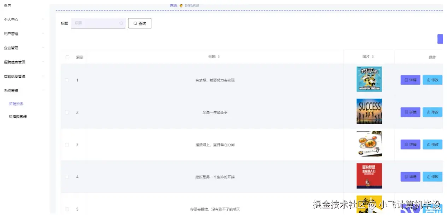Click the title 挫折路上，坚持常在心间
The height and width of the screenshot is (216, 447).
(x=215, y=145)
